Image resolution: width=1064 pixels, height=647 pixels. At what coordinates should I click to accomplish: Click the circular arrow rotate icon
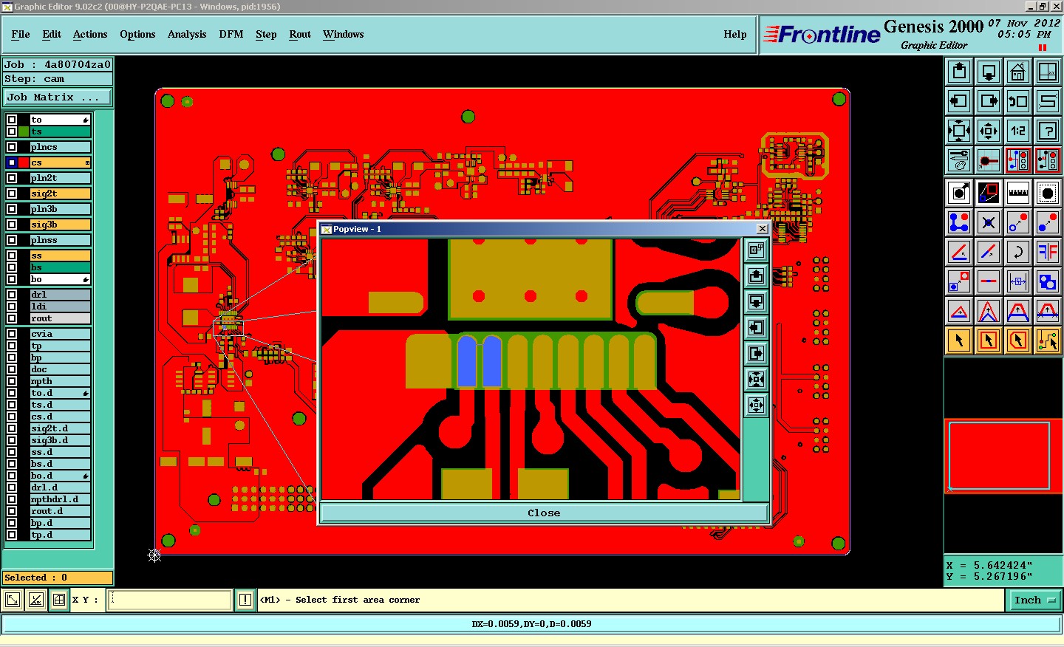coord(1018,252)
